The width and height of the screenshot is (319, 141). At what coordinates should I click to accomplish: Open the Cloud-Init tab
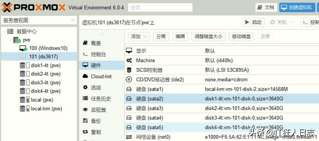[102, 76]
